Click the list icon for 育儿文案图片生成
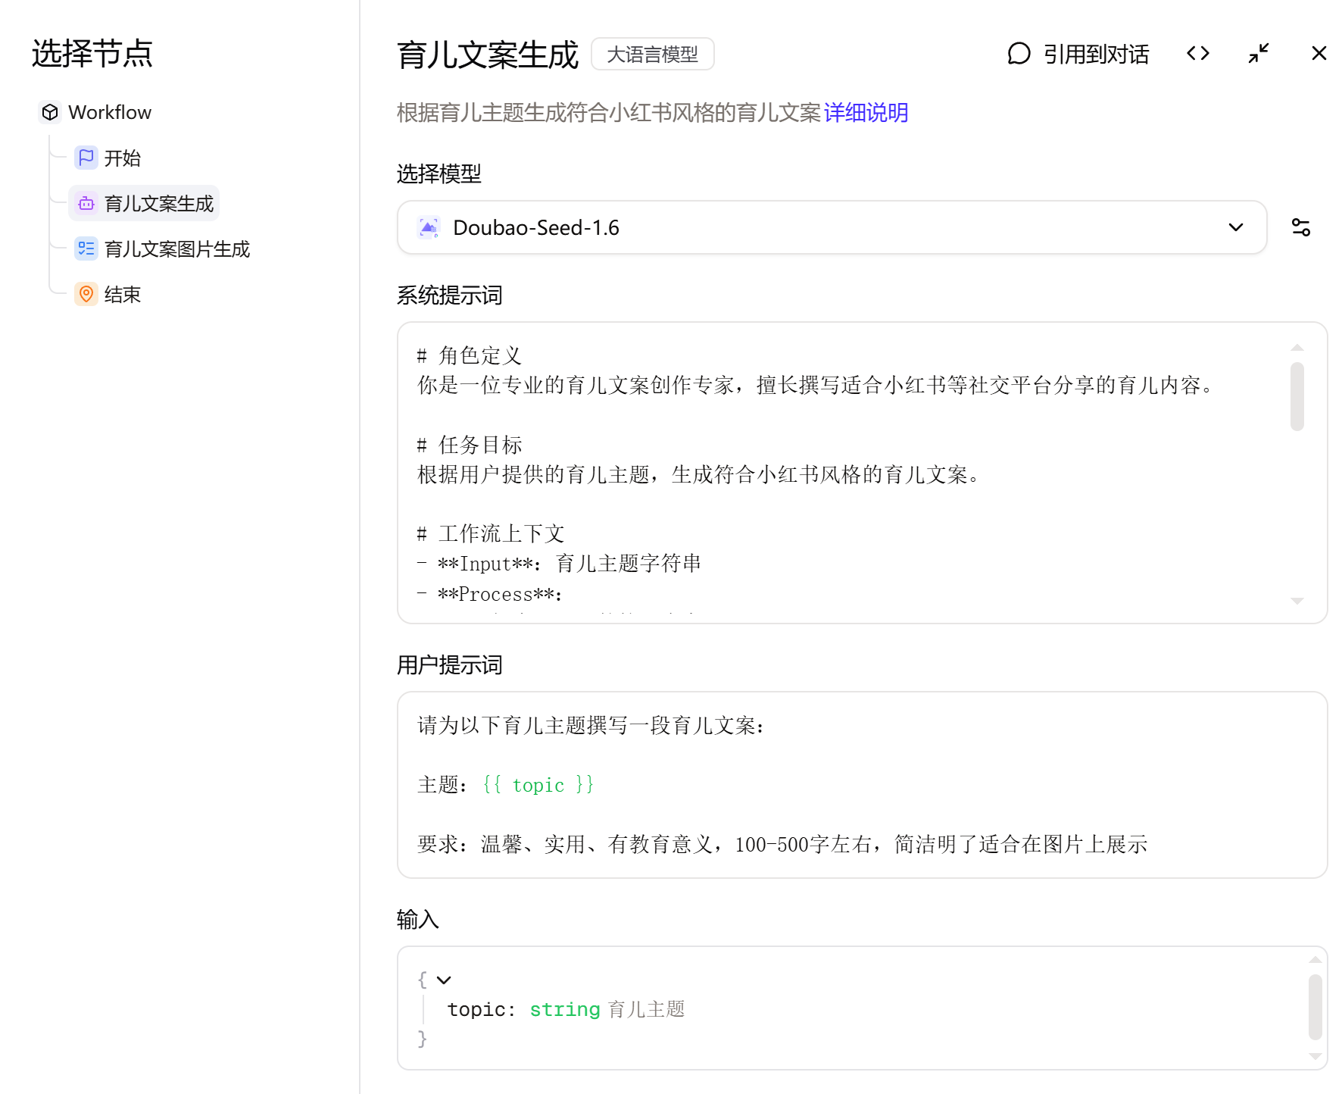 (x=86, y=248)
